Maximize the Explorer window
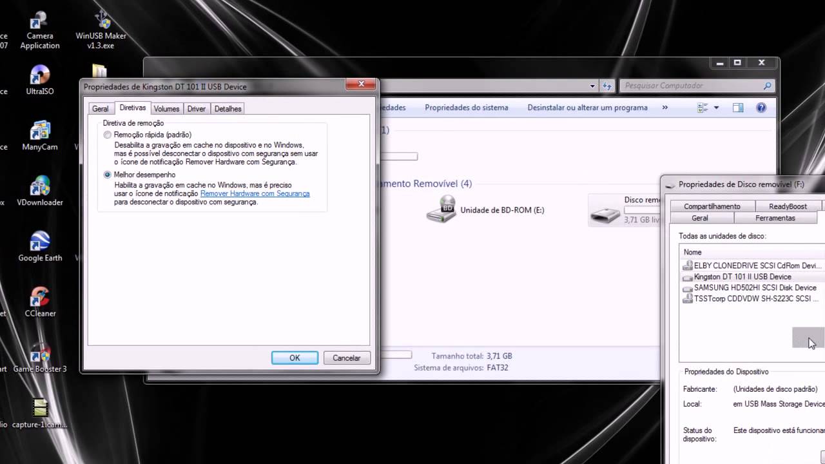Screen dimensions: 825x464 [737, 63]
